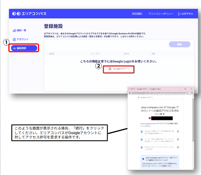The width and height of the screenshot is (201, 175).
Task: Click the Googleログイン button
Action: point(119,69)
